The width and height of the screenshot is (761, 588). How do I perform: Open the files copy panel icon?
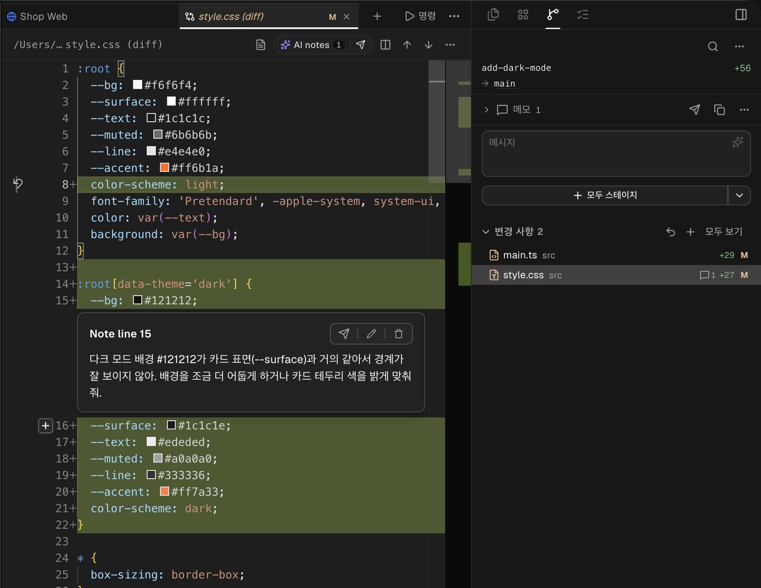click(x=493, y=15)
